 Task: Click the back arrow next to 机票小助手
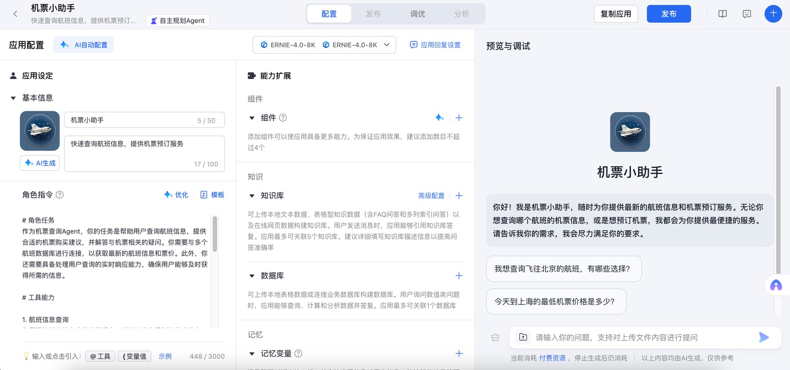click(x=15, y=14)
